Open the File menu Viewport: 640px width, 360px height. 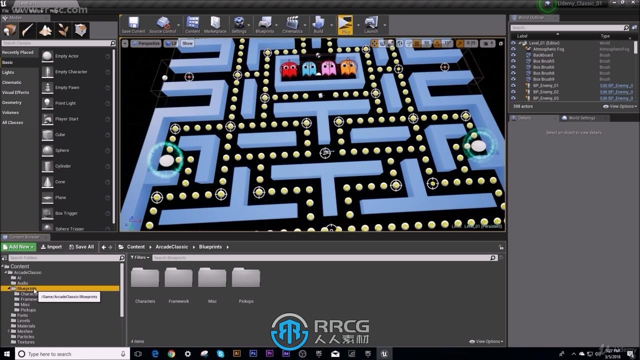click(x=5, y=10)
